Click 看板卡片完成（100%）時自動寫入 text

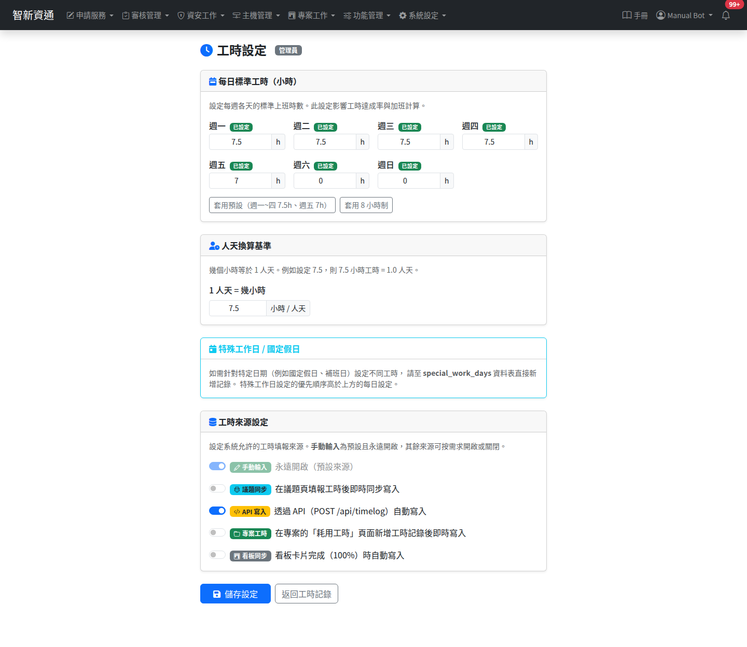(x=340, y=555)
